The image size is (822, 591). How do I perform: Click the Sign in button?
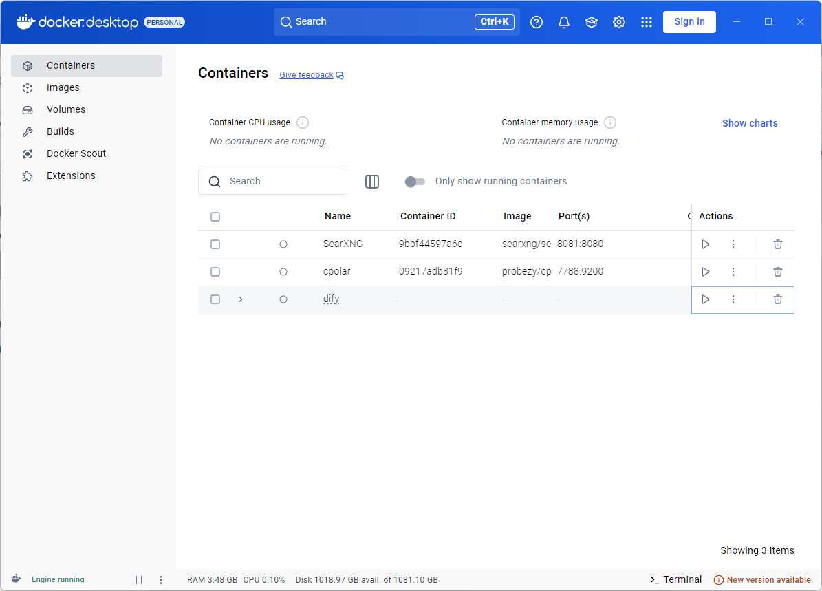(x=689, y=22)
